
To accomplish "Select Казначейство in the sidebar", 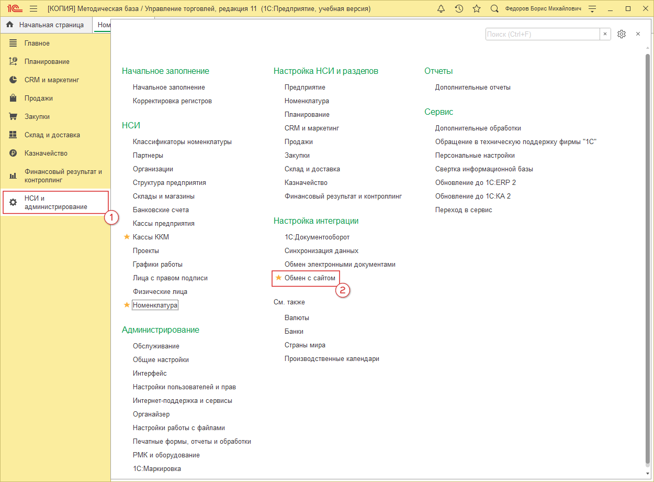I will tap(46, 153).
